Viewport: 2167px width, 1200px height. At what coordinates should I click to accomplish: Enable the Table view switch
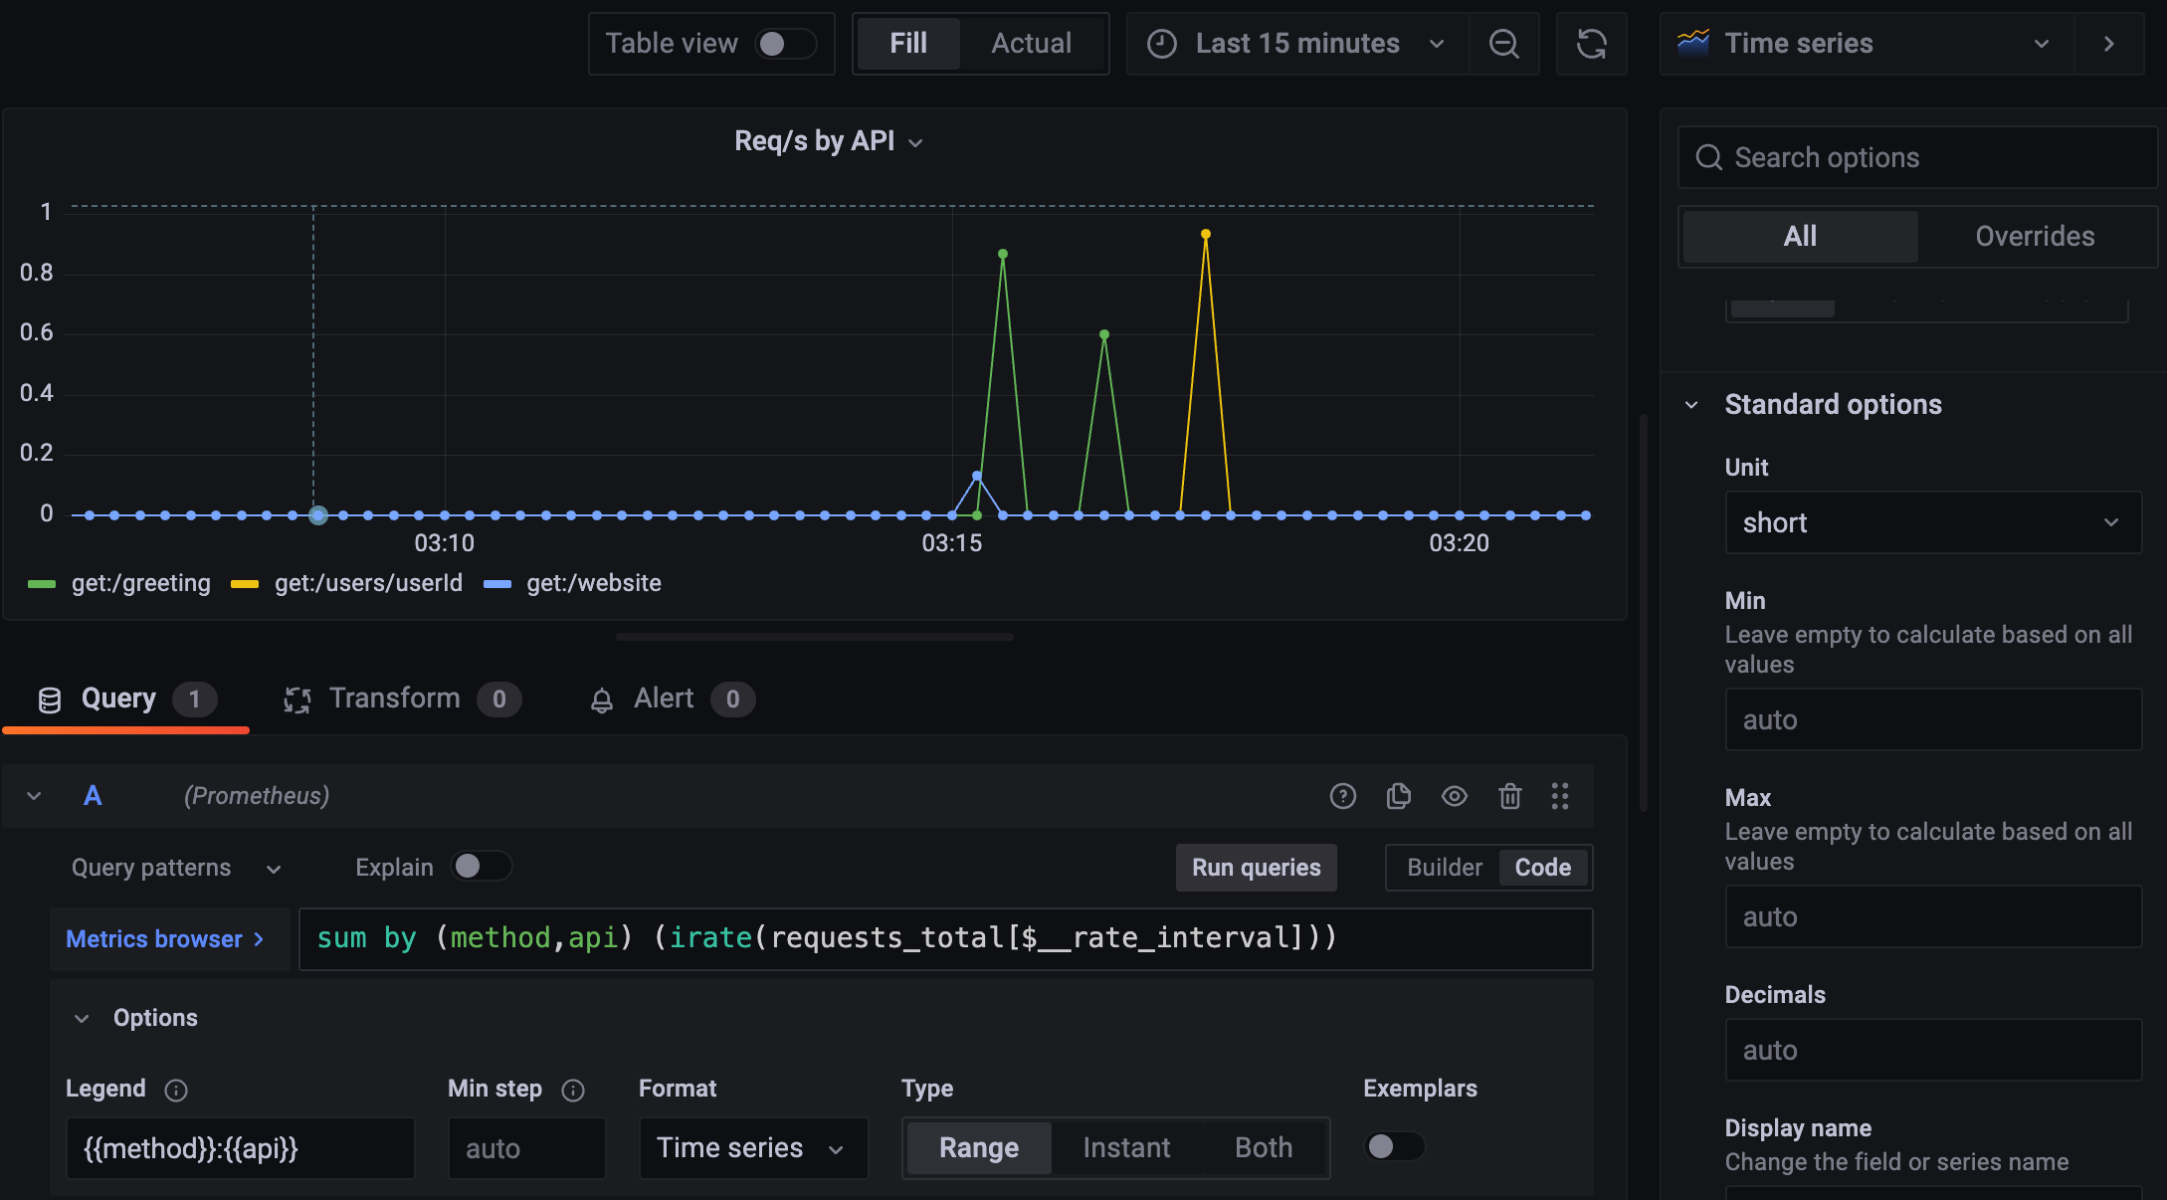pyautogui.click(x=784, y=44)
